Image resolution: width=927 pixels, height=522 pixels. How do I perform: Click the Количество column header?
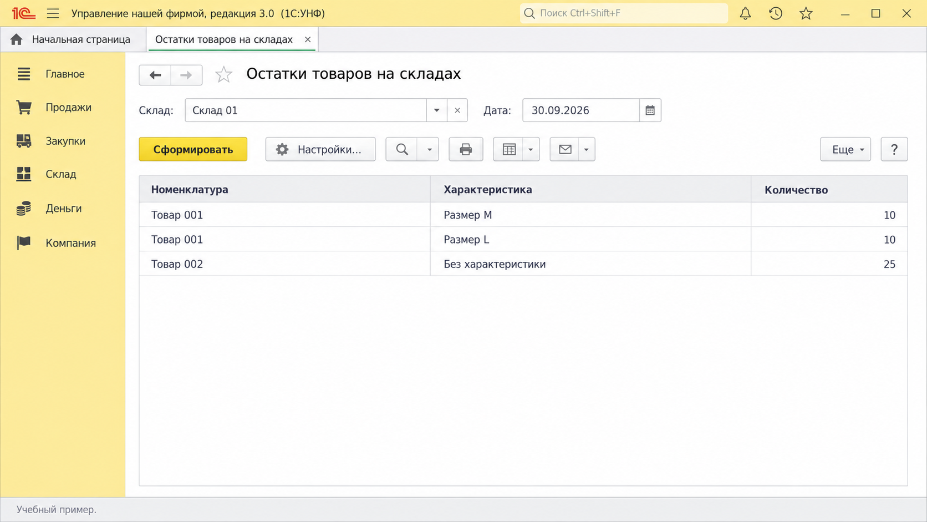pyautogui.click(x=829, y=190)
